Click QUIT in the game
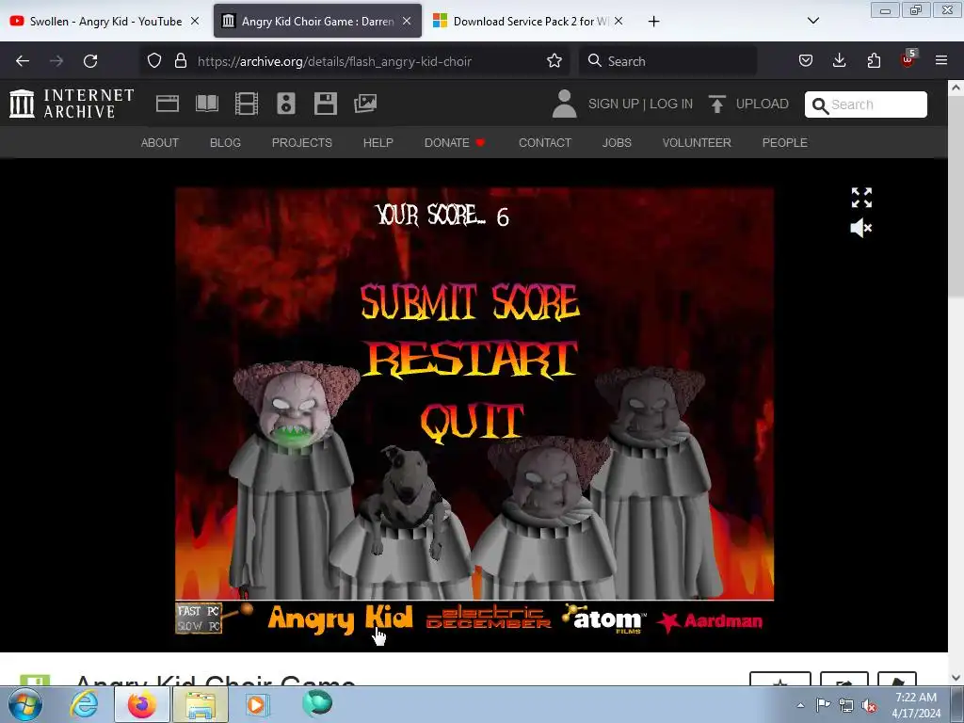Image resolution: width=964 pixels, height=723 pixels. click(472, 421)
